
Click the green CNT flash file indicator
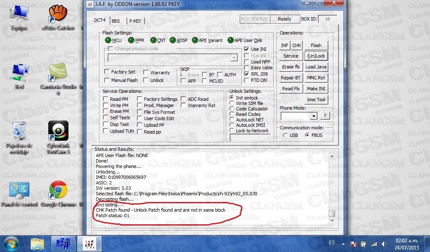pyautogui.click(x=153, y=40)
